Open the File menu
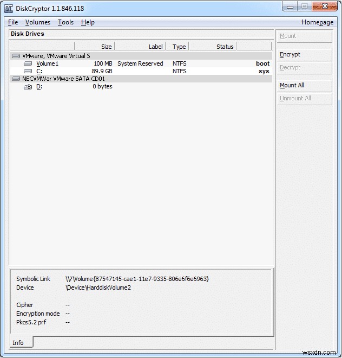Viewport: 342px width, 358px height. [x=13, y=22]
